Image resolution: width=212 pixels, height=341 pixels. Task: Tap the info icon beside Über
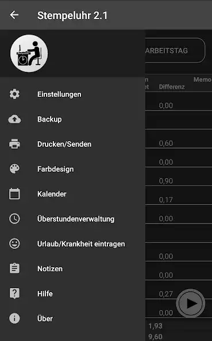coord(14,319)
